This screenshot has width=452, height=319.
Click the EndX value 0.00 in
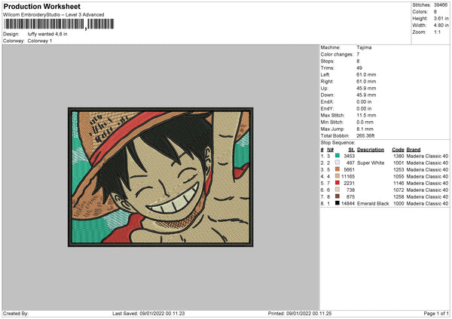[x=364, y=102]
